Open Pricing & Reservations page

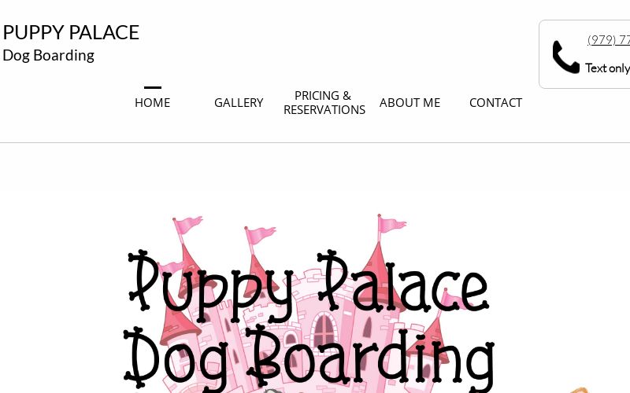tap(324, 103)
